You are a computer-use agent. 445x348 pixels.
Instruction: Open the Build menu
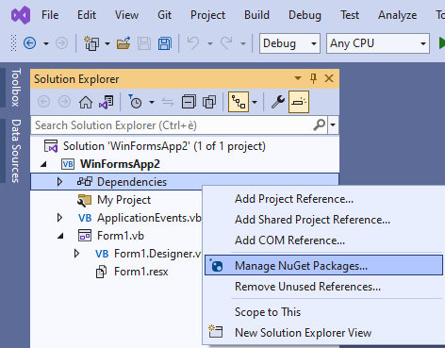(x=256, y=15)
